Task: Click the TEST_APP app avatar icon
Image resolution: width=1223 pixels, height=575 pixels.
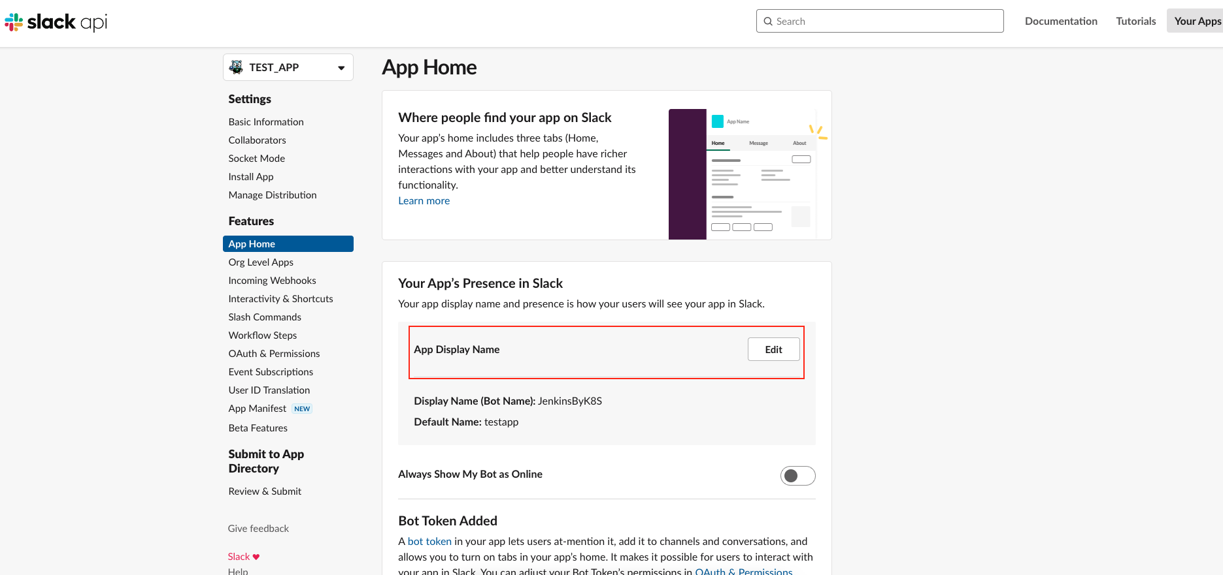Action: (236, 67)
